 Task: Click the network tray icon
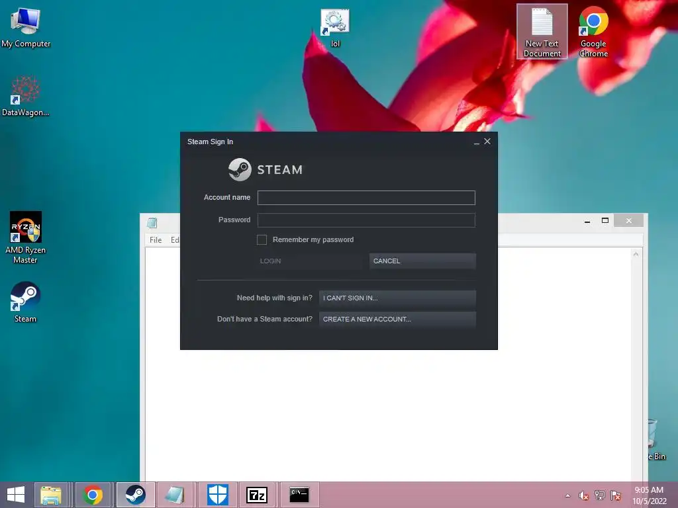tap(600, 495)
